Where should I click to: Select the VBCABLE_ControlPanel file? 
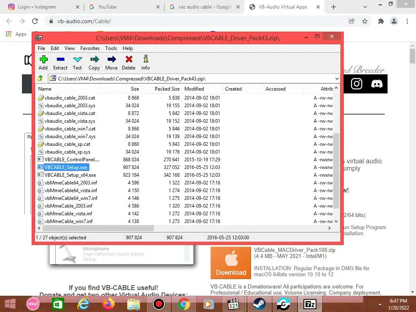[x=72, y=159]
